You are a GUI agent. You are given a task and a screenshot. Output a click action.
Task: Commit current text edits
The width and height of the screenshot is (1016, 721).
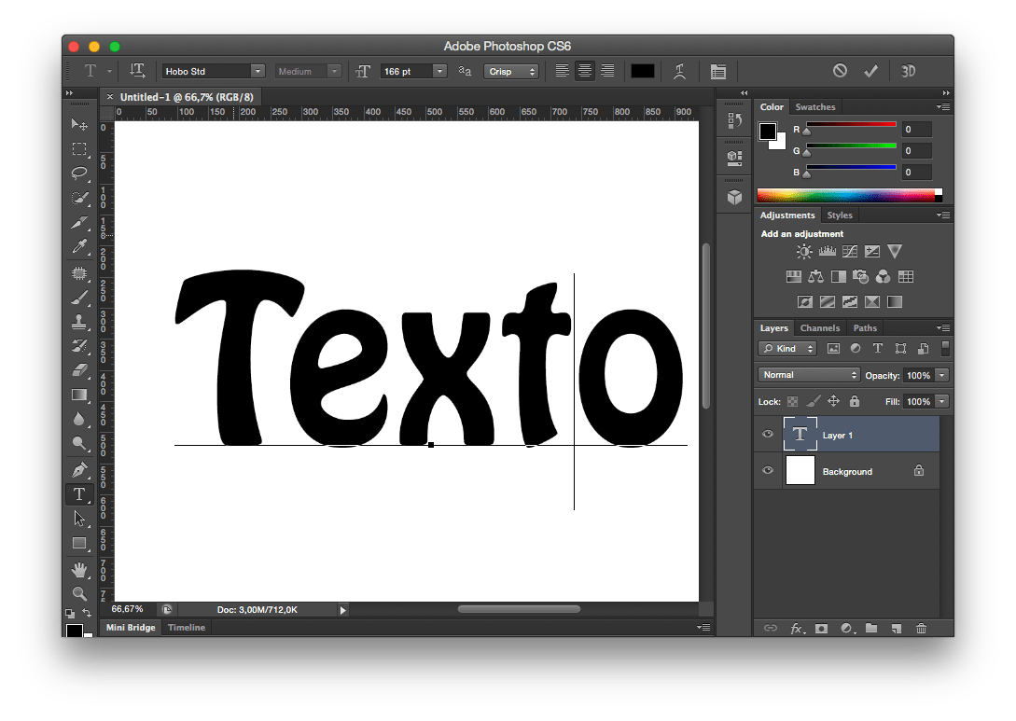point(870,71)
